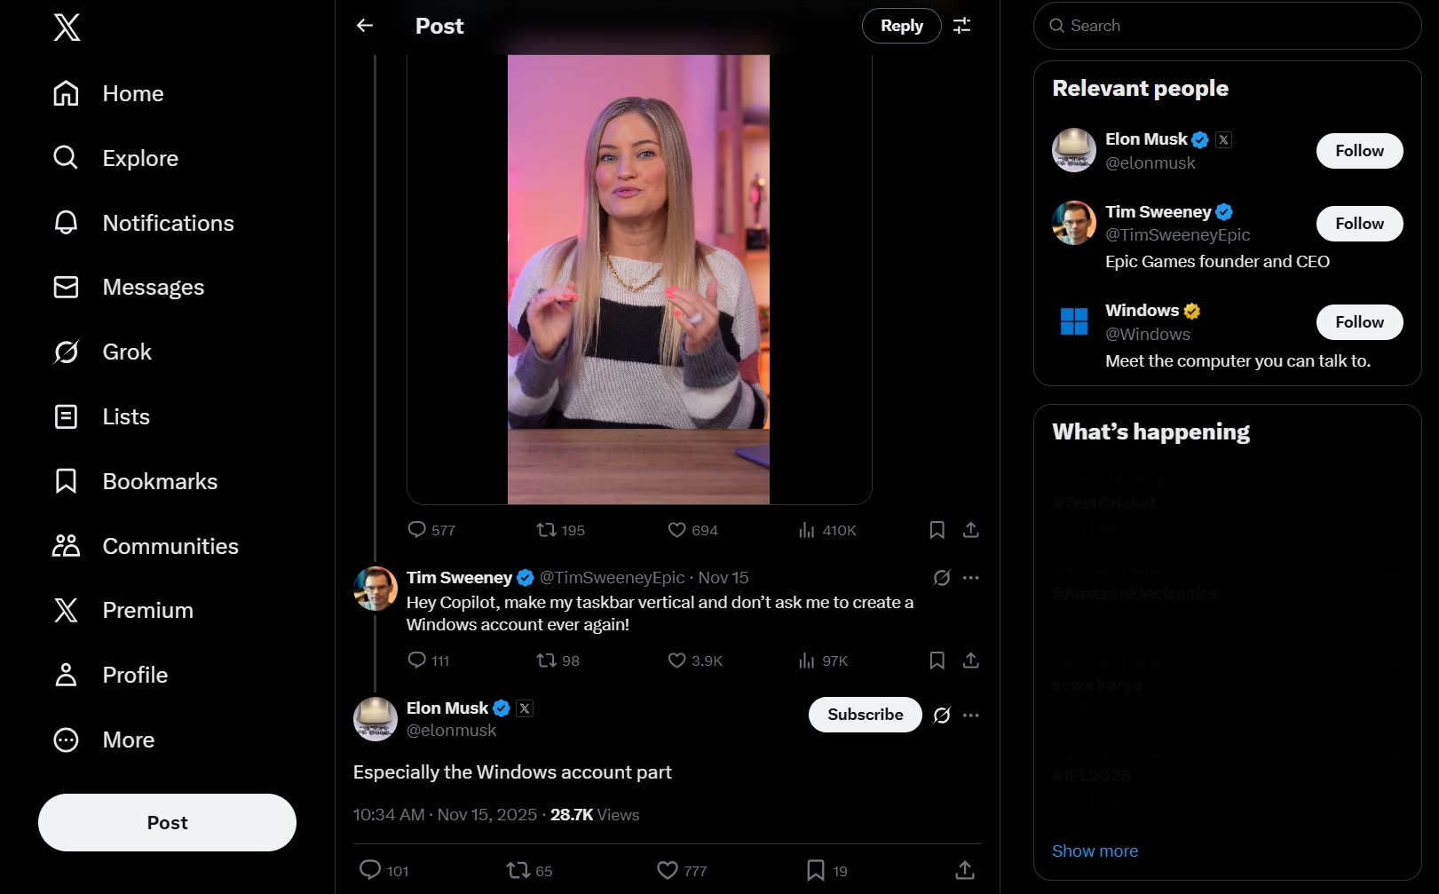Open the timeline settings sliders icon
1439x894 pixels.
tap(961, 26)
